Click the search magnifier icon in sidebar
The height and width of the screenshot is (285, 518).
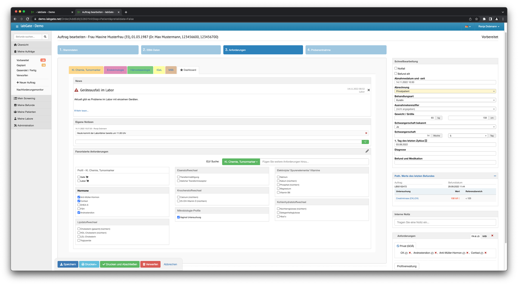45,37
